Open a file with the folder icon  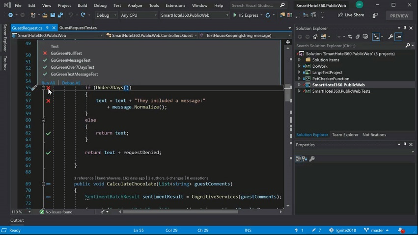point(45,15)
